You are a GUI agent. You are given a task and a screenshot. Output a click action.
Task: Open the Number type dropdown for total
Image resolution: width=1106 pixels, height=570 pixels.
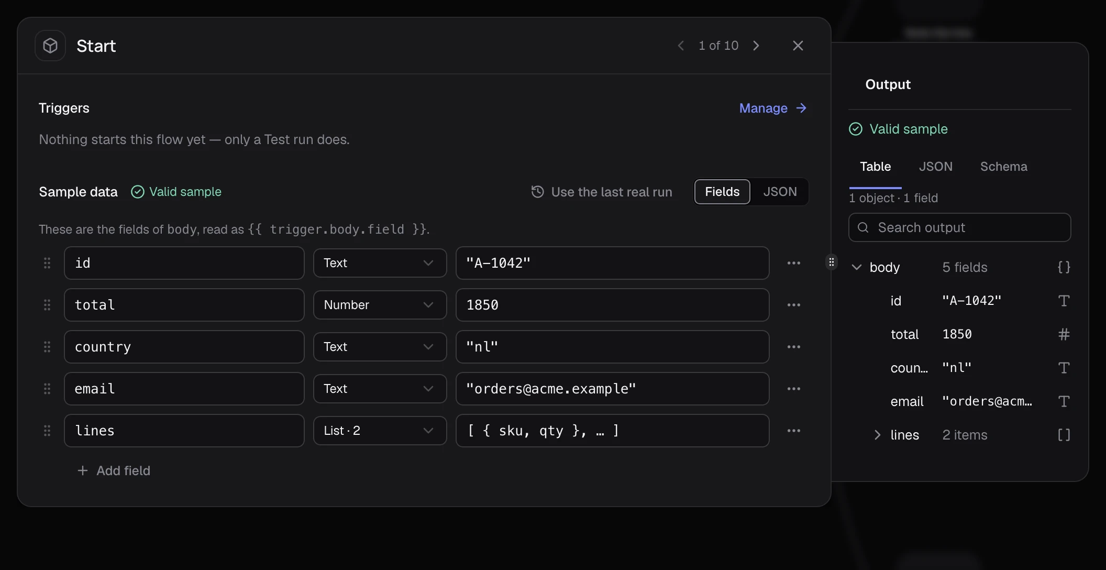pos(380,305)
